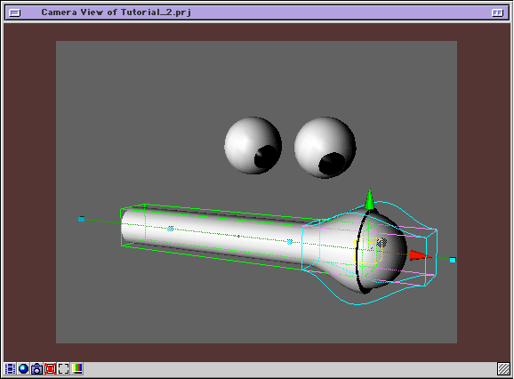Select the cyan handle at left axis end
This screenshot has width=514, height=379.
tap(82, 219)
